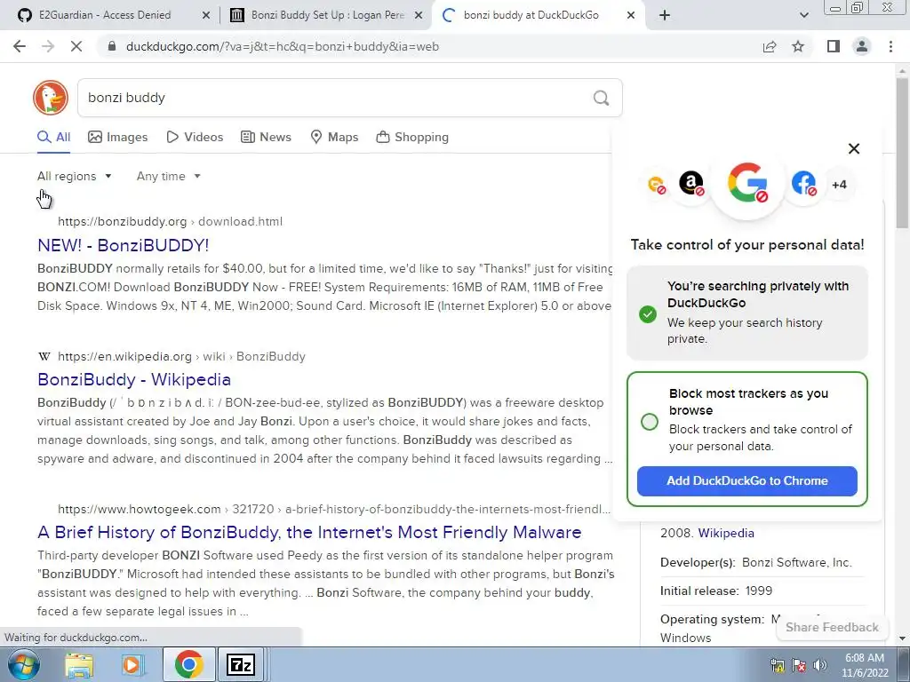Click the Facebook tracker icon in popup
Viewport: 910px width, 682px height.
click(x=803, y=184)
